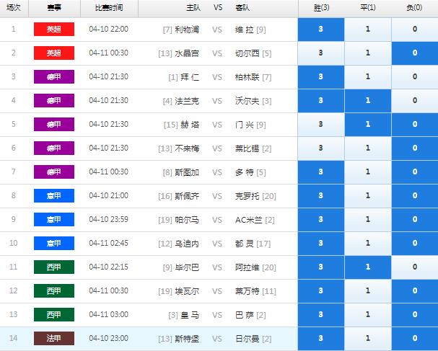The height and width of the screenshot is (351, 438).
Task: Toggle draw (1) for 斯图加 vs 多特
Action: coord(368,172)
